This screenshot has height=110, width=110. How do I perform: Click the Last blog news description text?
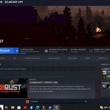(x=60, y=89)
